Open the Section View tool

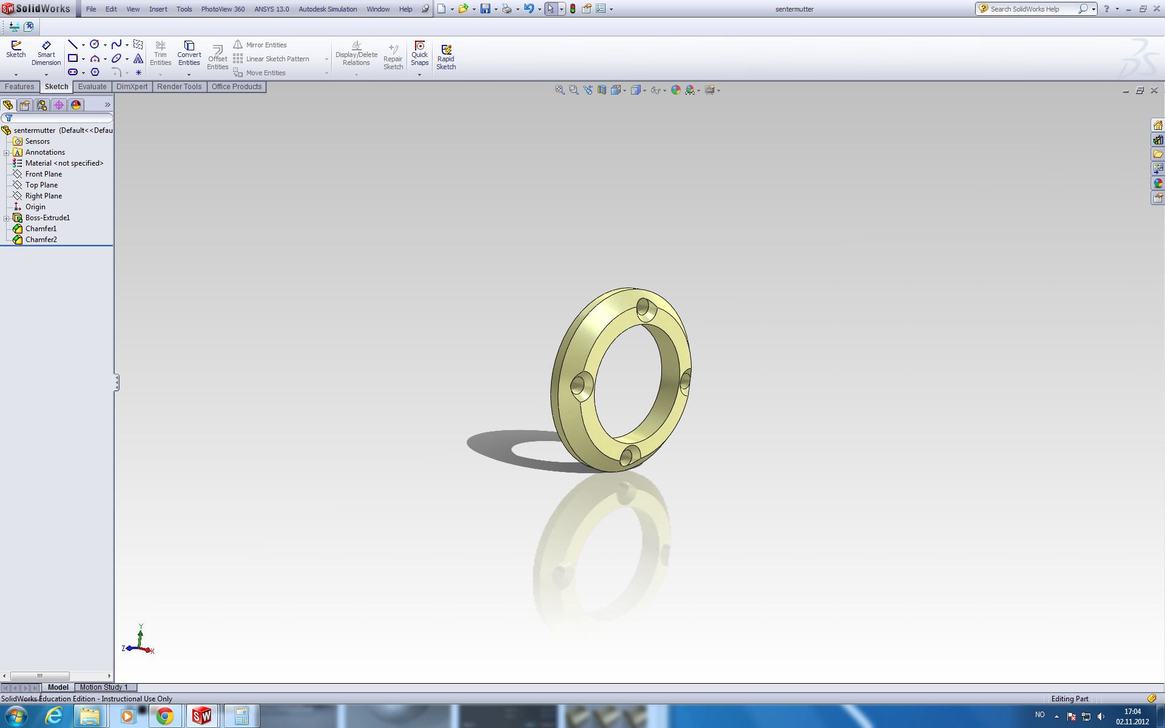[601, 90]
